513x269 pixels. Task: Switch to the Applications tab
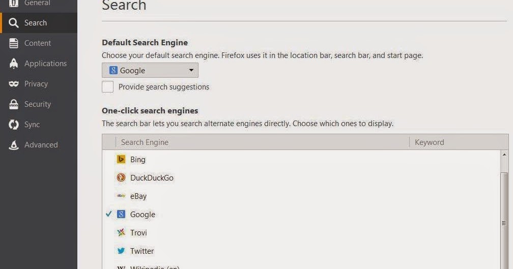point(45,64)
